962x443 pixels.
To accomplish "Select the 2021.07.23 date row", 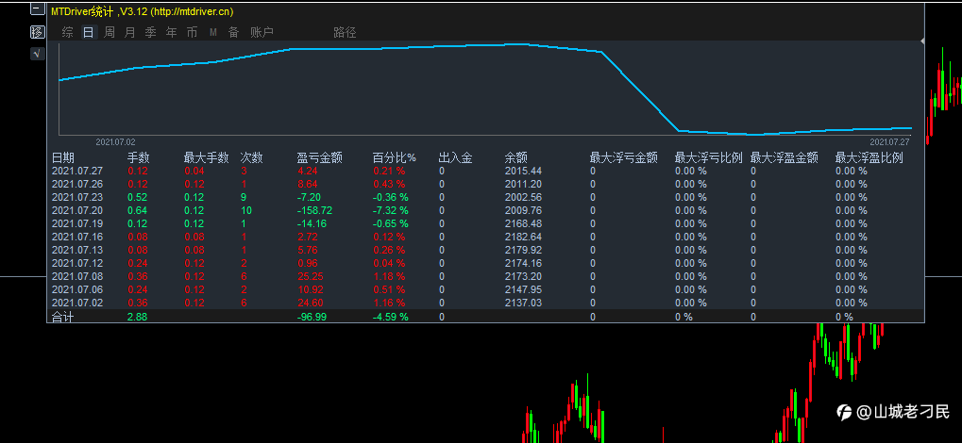I will click(484, 197).
